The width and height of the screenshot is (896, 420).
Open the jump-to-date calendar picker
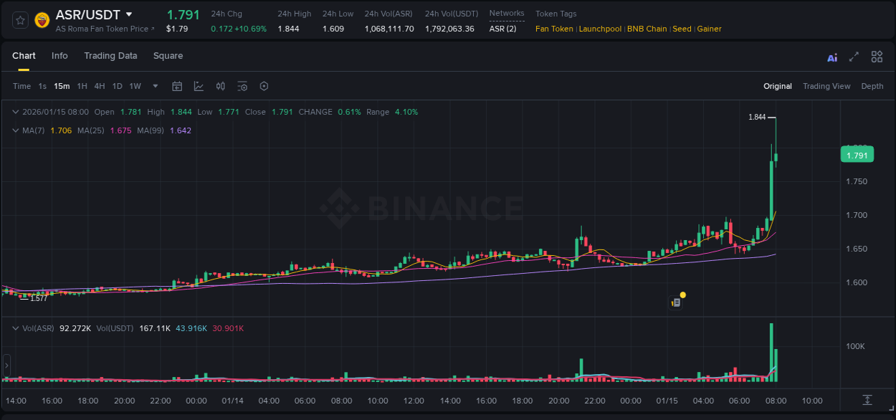[x=177, y=86]
